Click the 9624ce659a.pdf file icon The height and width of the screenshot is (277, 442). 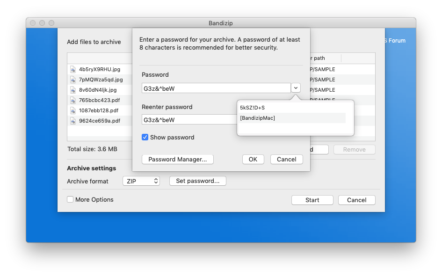click(x=73, y=121)
